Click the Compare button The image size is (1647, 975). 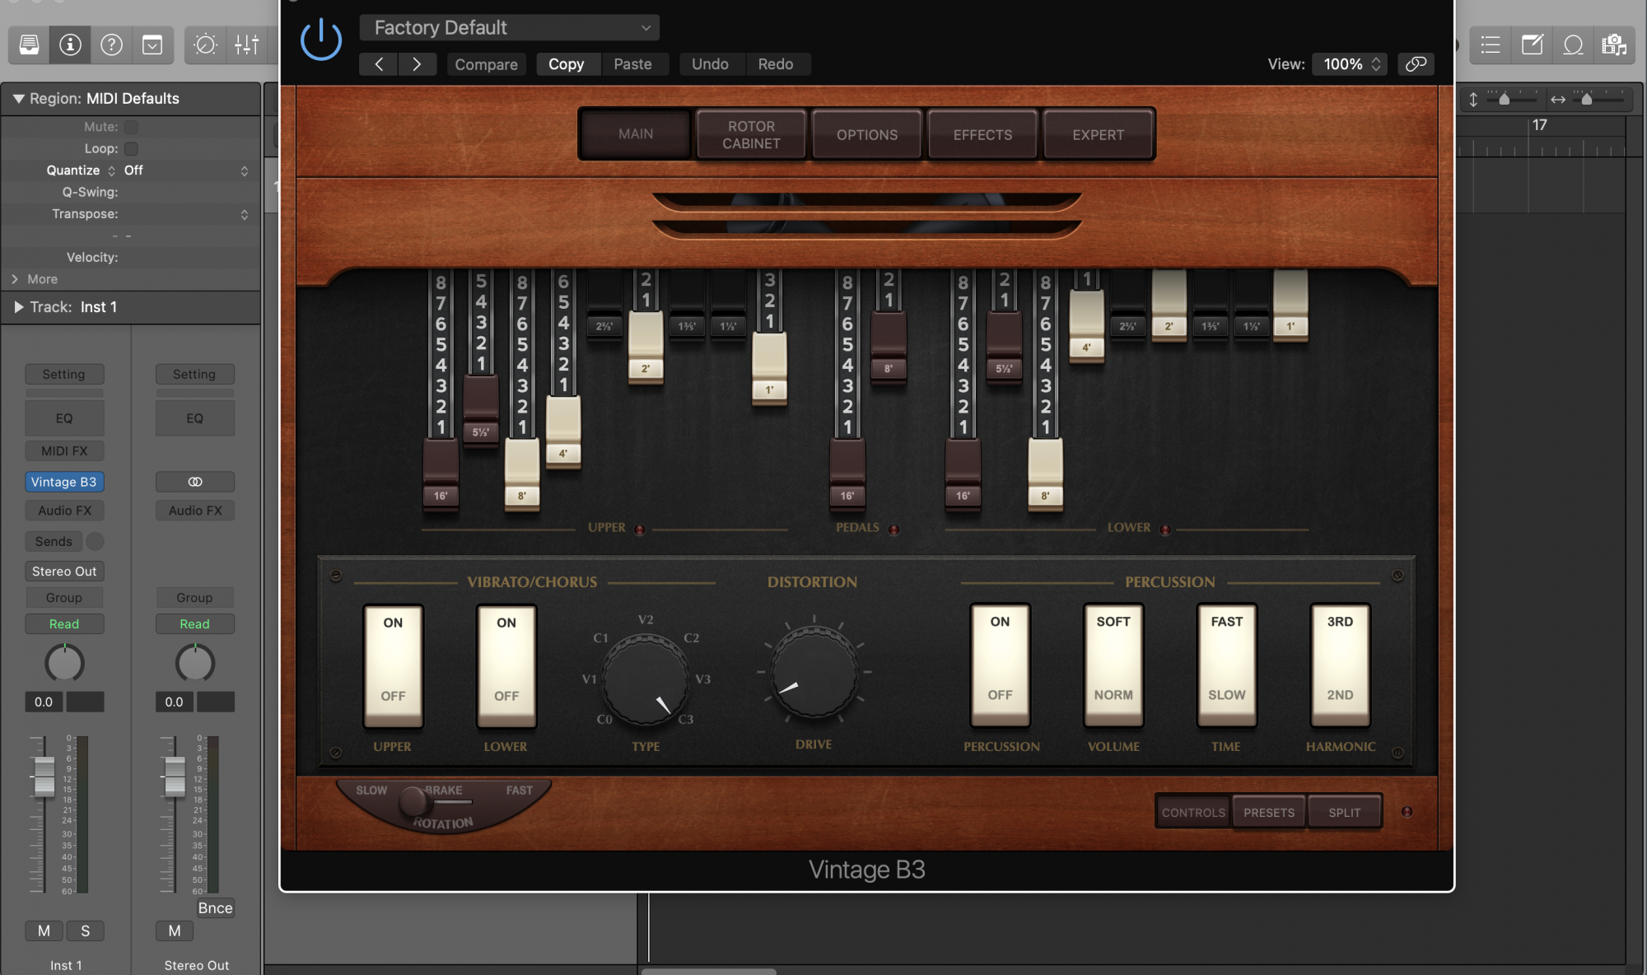tap(486, 64)
